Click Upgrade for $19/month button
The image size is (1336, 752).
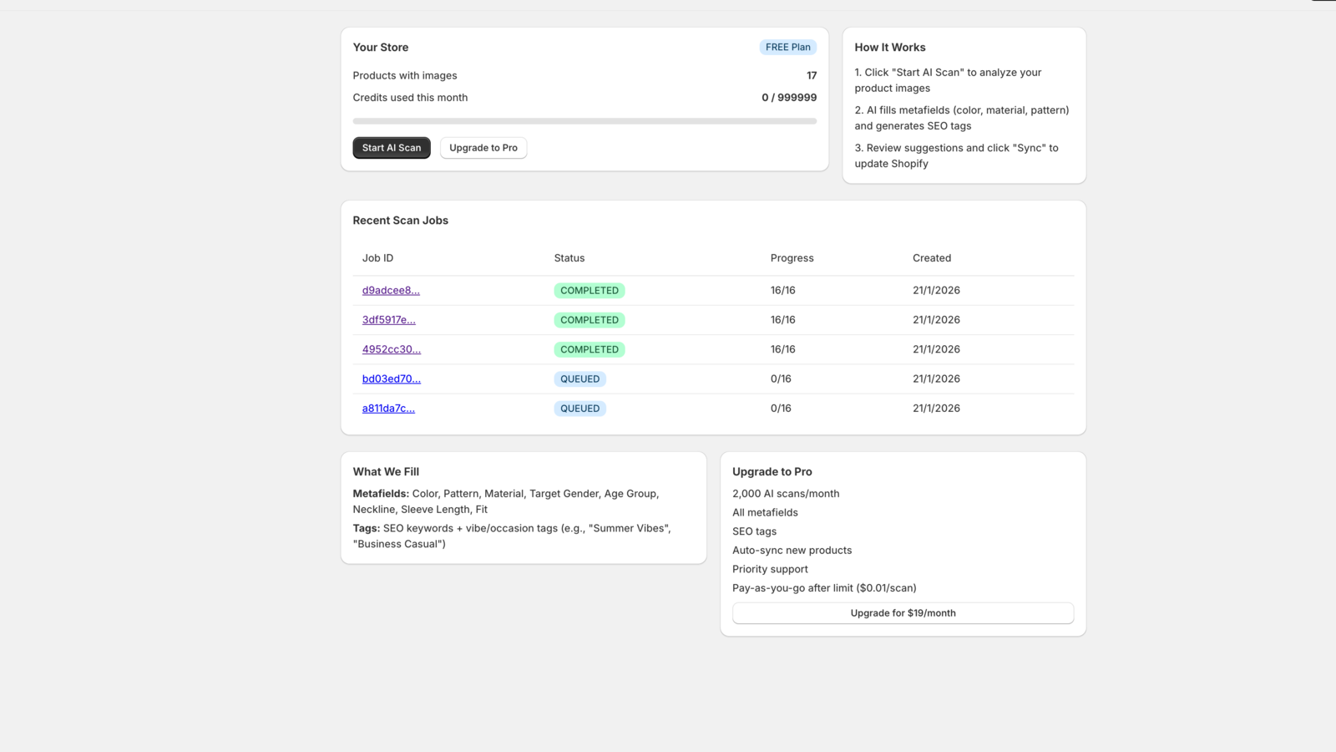[x=903, y=613]
